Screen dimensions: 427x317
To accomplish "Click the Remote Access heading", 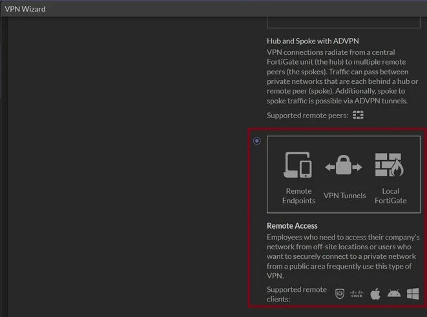I will (292, 226).
